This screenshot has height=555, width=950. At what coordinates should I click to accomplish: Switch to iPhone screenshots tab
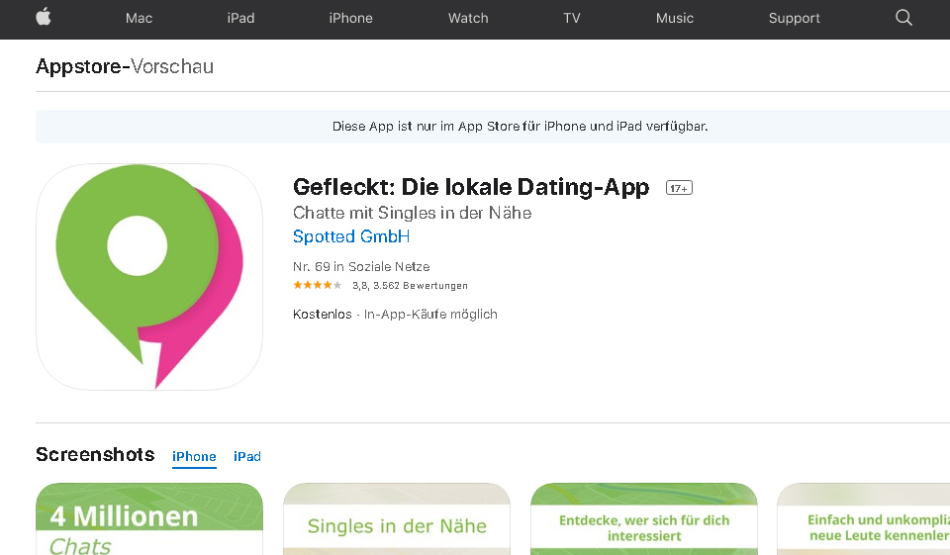pos(194,456)
